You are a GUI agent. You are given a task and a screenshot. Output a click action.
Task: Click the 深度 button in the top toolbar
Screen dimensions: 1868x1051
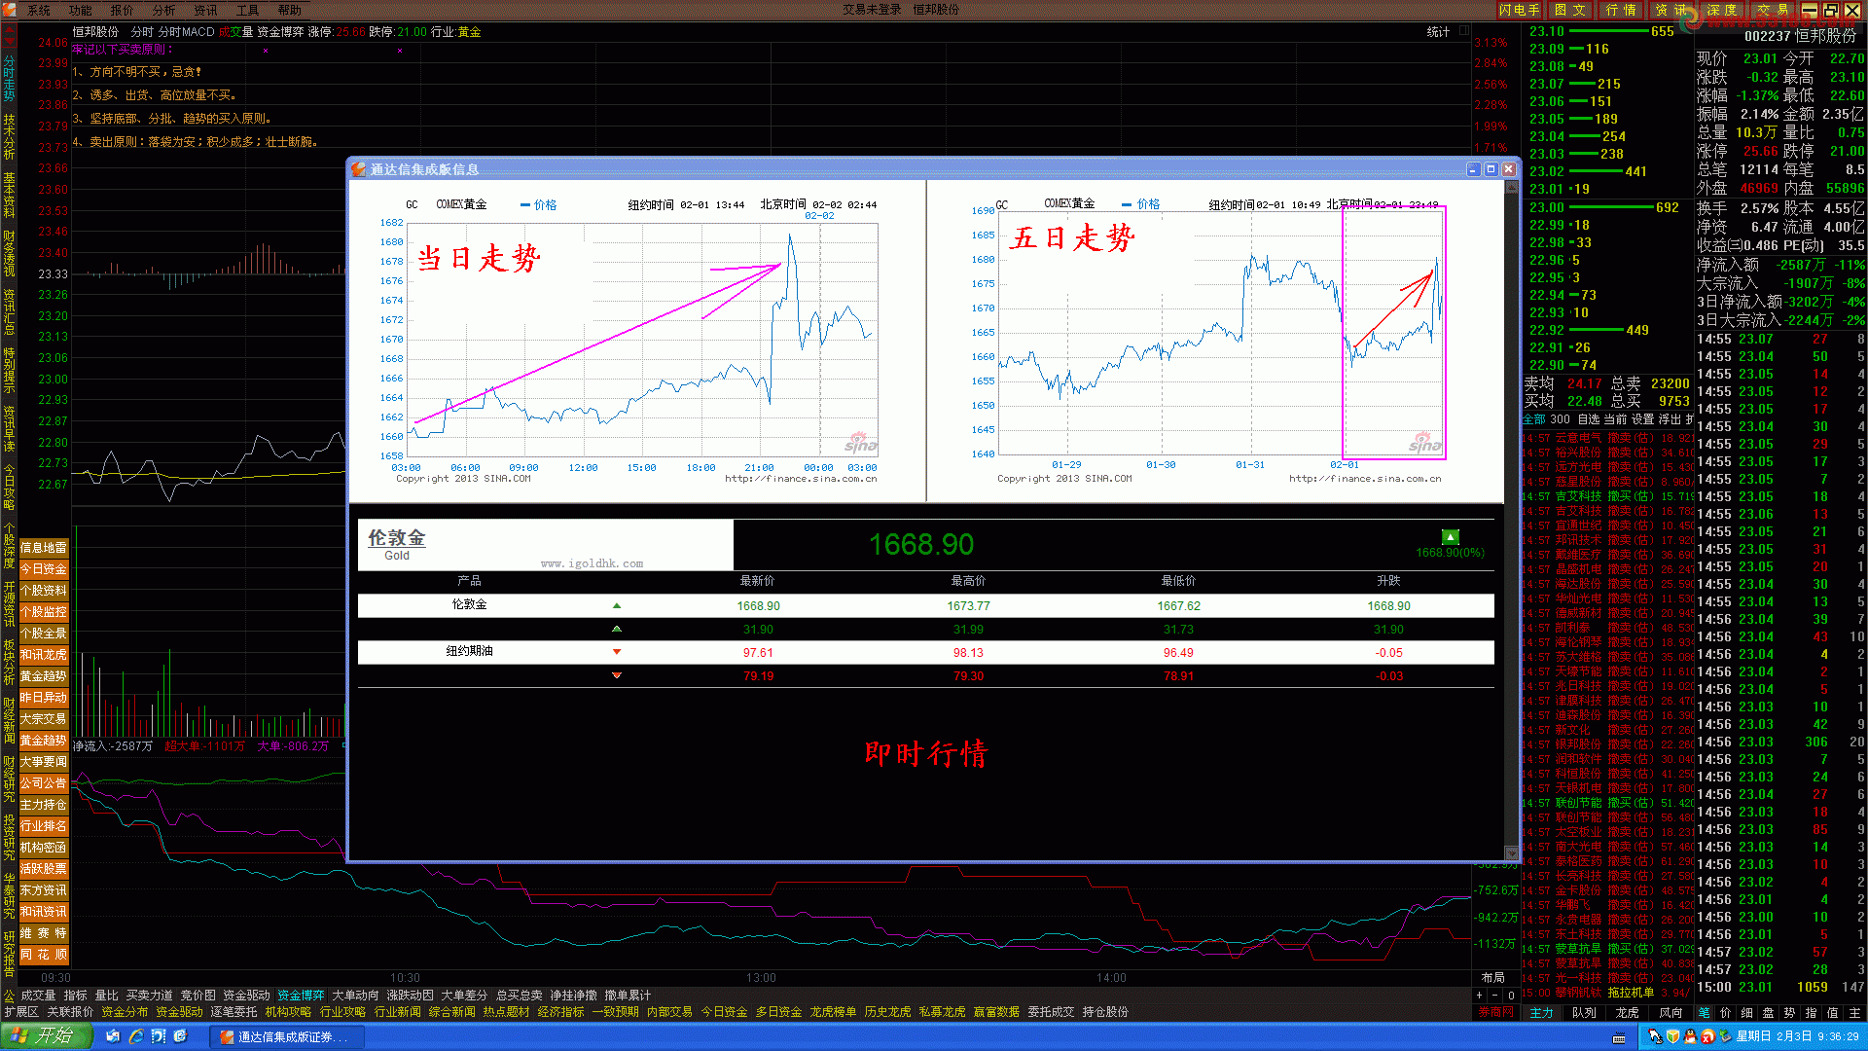(1721, 10)
